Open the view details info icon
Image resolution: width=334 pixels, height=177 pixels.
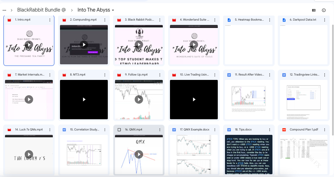tap(324, 10)
